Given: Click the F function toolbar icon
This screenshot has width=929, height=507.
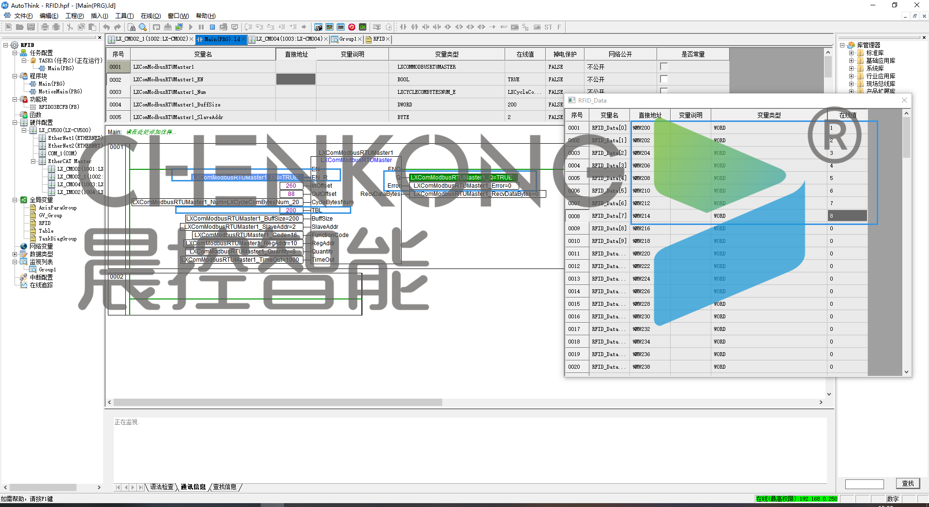Looking at the screenshot, I should pyautogui.click(x=559, y=27).
